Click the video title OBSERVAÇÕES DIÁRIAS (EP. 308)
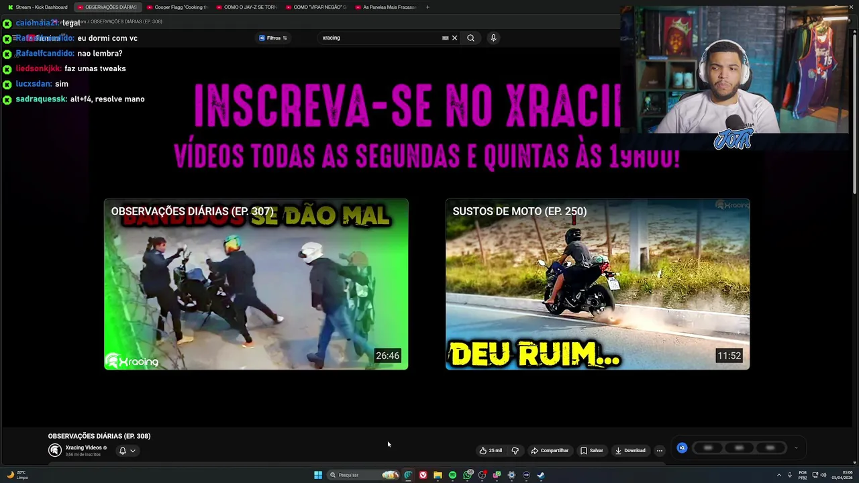 tap(99, 436)
